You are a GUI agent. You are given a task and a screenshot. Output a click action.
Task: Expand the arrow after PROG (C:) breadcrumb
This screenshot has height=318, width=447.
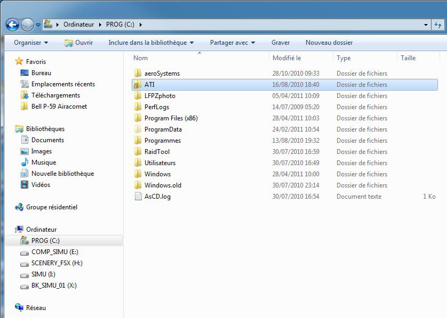(140, 25)
